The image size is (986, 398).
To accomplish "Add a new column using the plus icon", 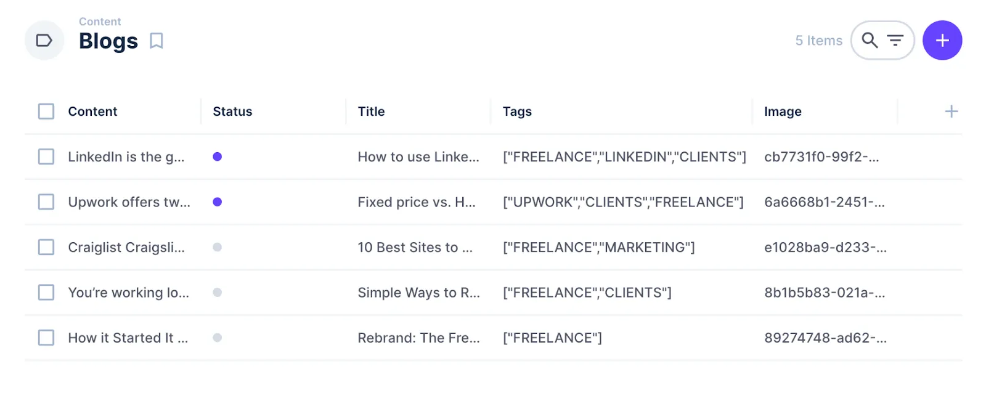I will (x=951, y=111).
